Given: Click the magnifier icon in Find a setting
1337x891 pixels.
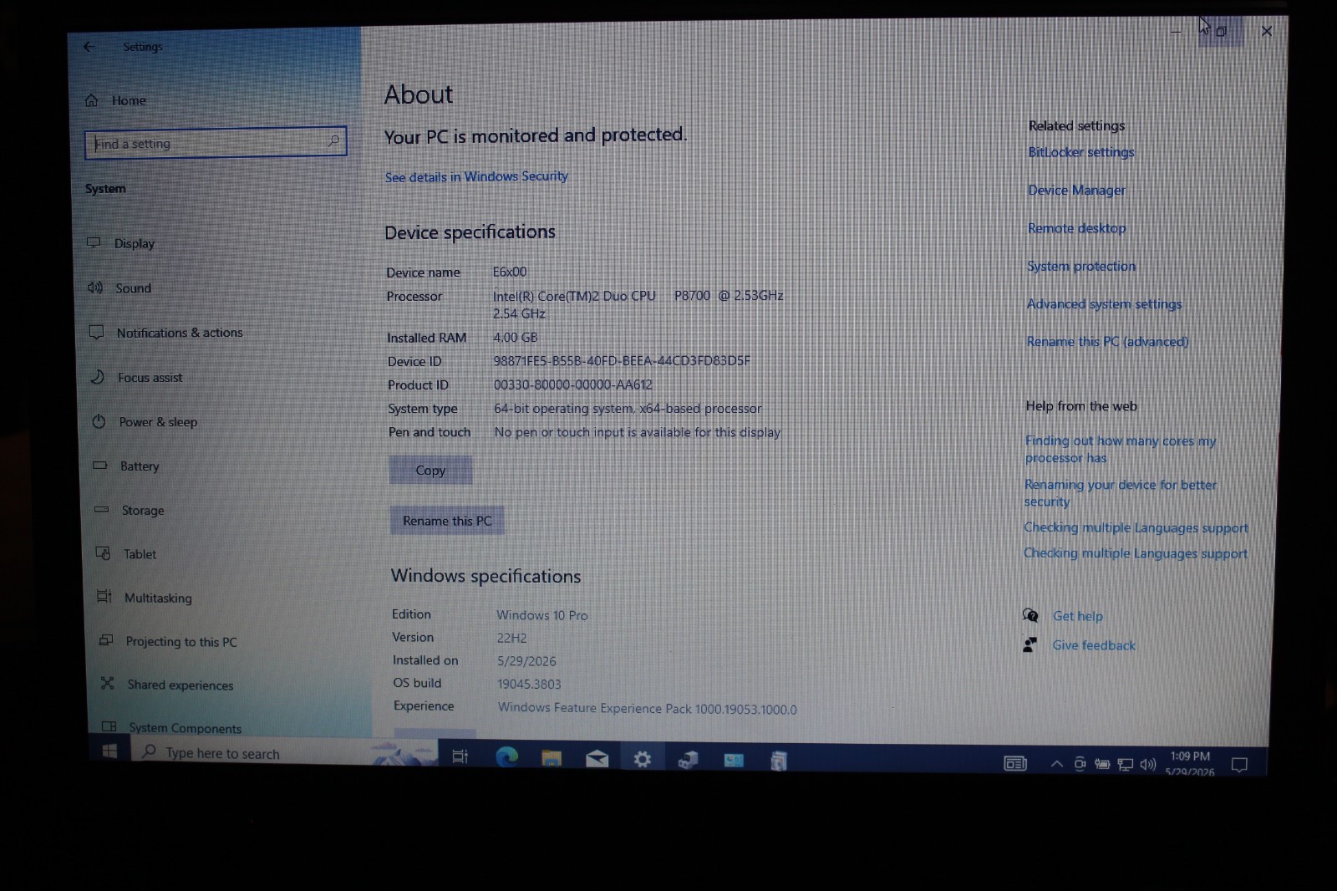Looking at the screenshot, I should tap(333, 141).
